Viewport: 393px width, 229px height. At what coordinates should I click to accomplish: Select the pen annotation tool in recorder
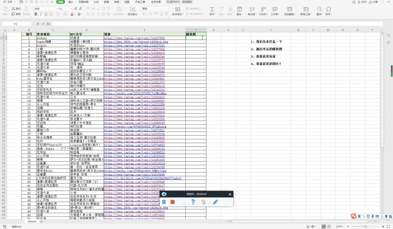[215, 202]
